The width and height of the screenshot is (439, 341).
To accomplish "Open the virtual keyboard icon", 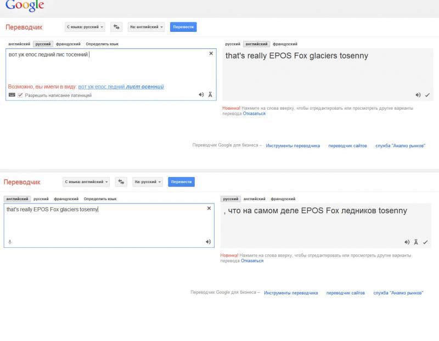I will click(12, 95).
